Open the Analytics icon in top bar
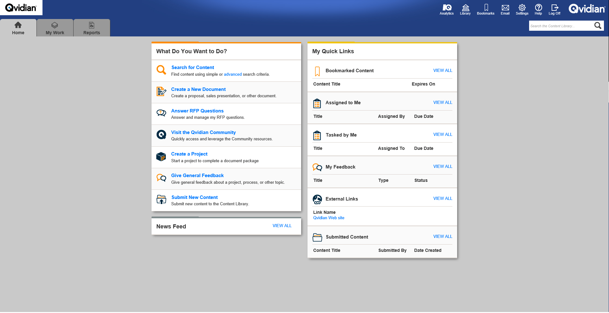This screenshot has width=609, height=313. click(x=447, y=10)
